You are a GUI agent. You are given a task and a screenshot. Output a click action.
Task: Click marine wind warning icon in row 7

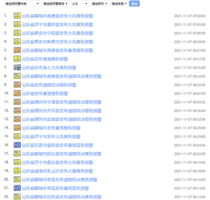click(x=17, y=67)
